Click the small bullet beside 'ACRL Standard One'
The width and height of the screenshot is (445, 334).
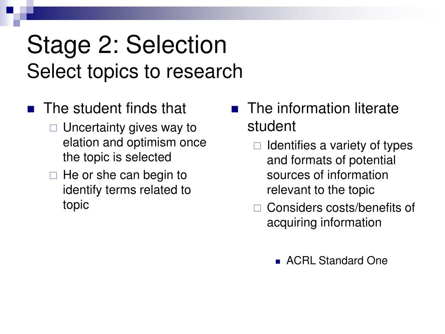tap(278, 261)
